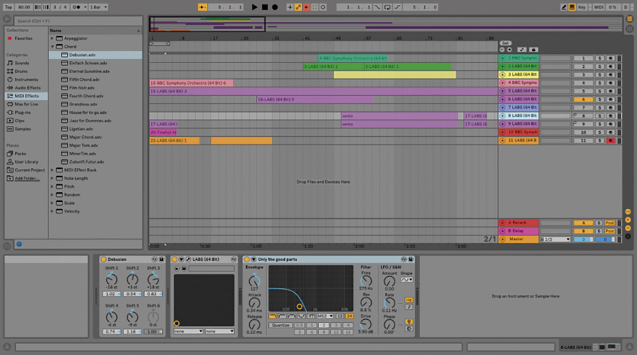The width and height of the screenshot is (637, 355).
Task: Click the Plug-Ins category icon
Action: tap(10, 113)
